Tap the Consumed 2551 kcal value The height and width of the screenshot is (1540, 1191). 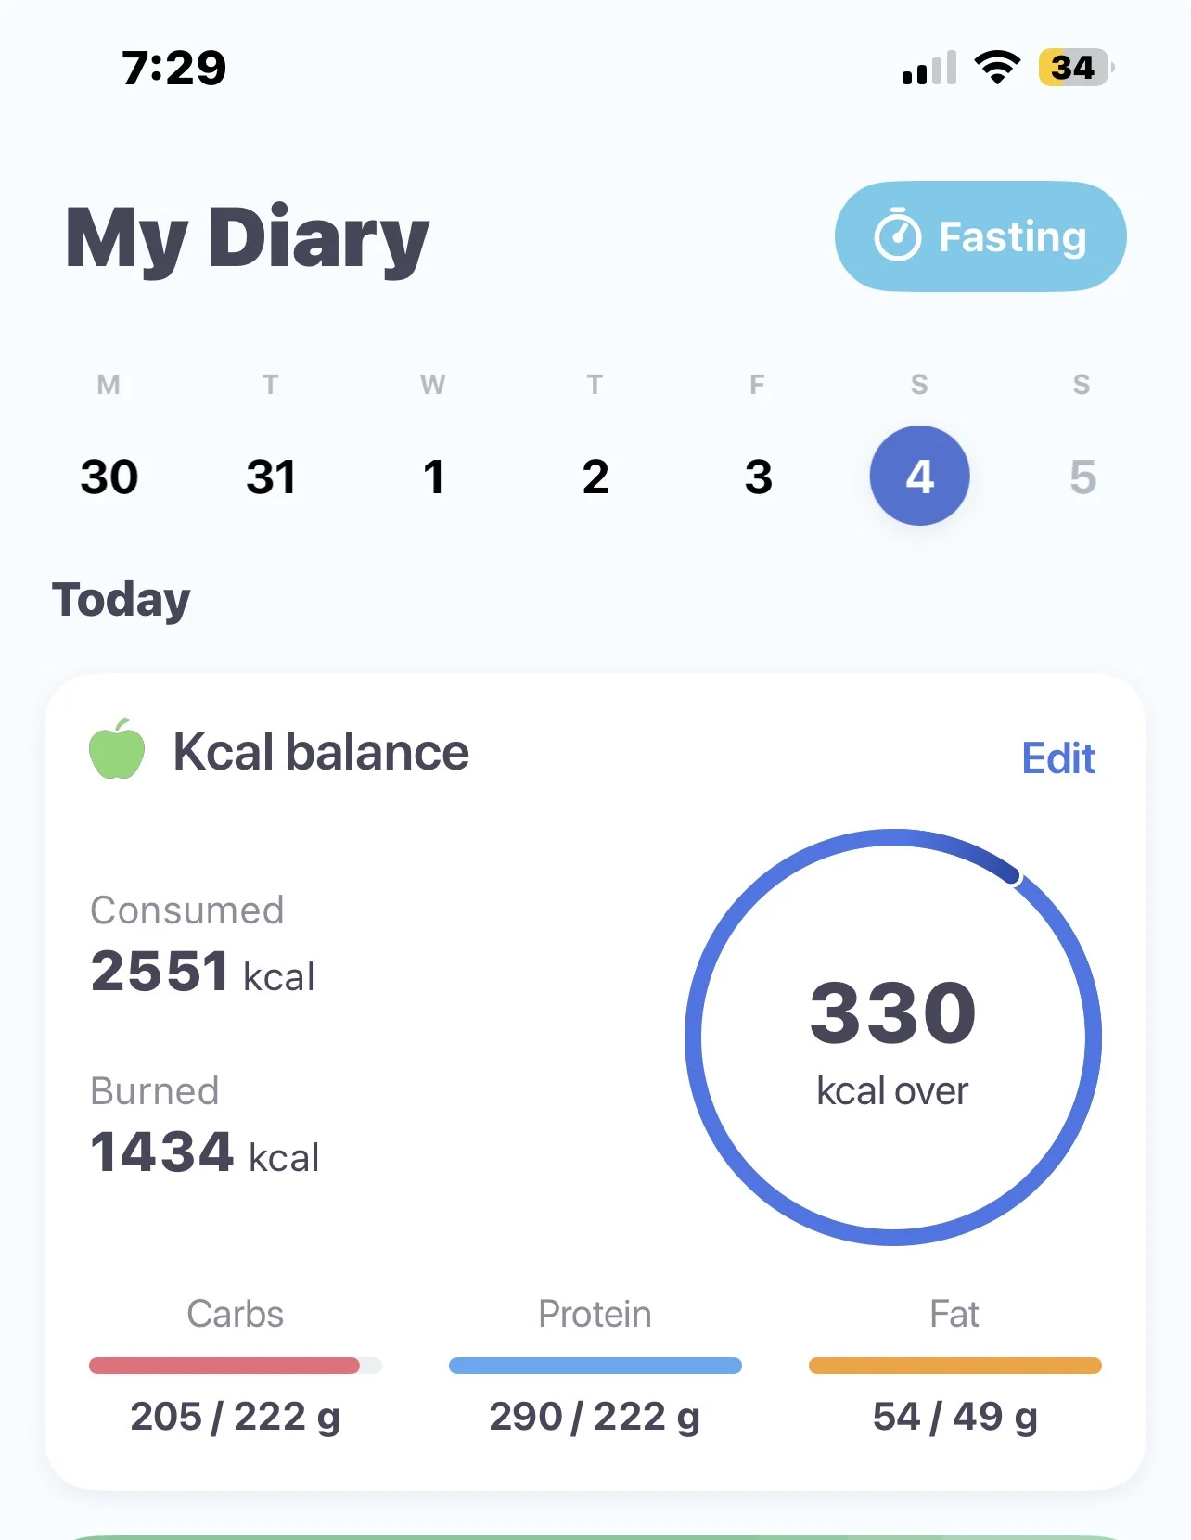tap(202, 972)
